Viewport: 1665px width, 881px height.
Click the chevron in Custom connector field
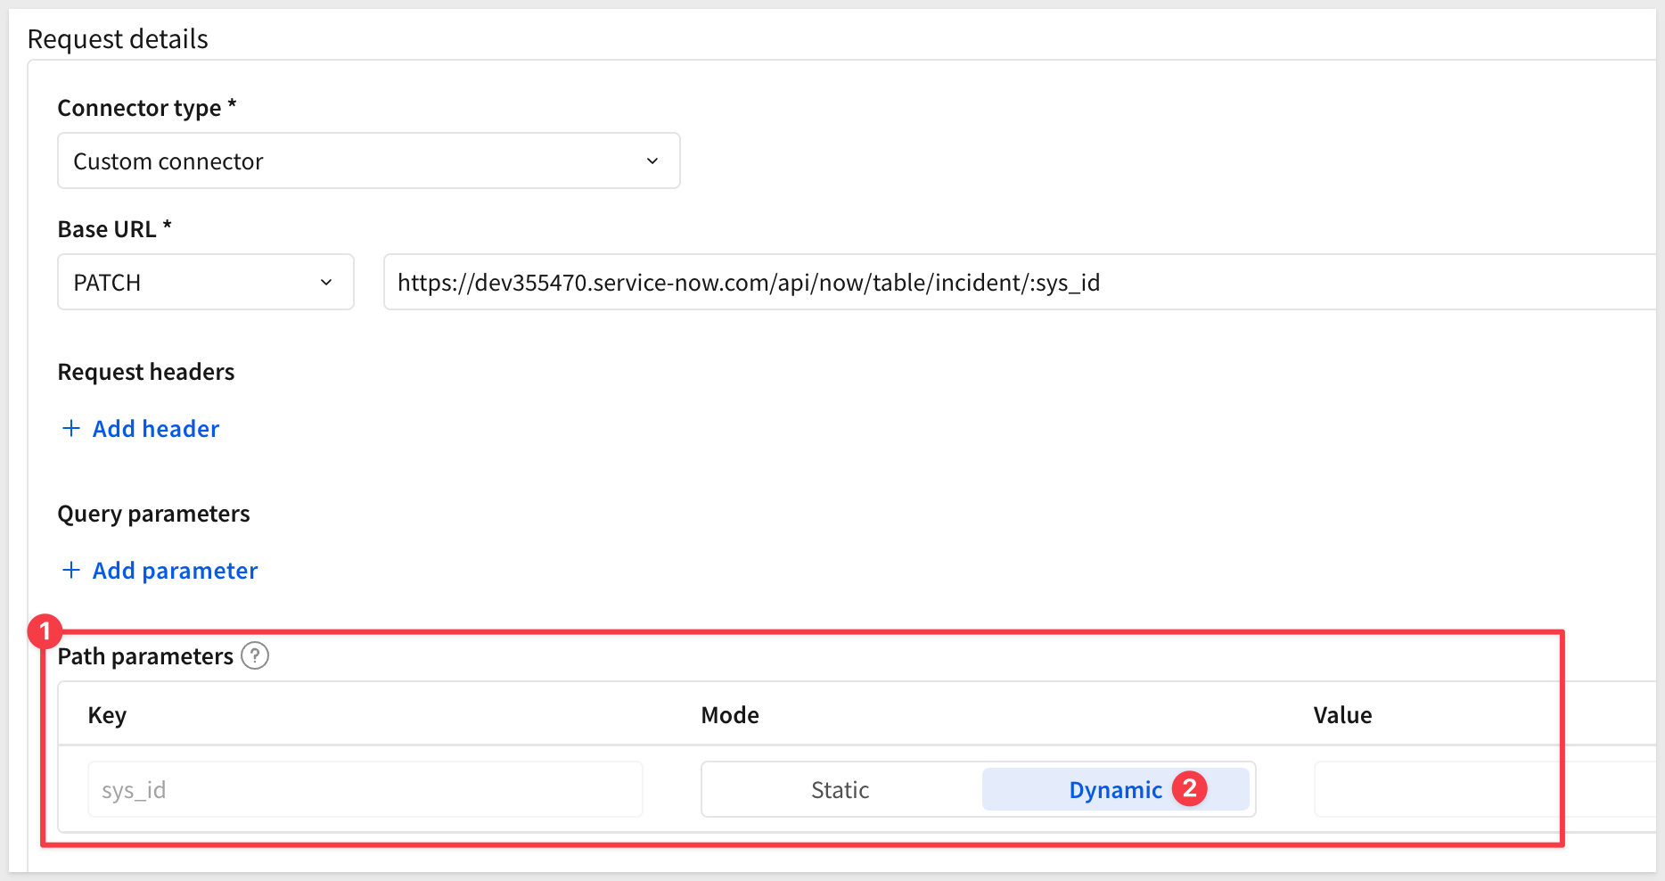tap(652, 161)
